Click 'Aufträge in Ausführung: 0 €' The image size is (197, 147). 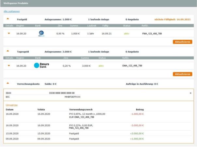tap(142, 84)
